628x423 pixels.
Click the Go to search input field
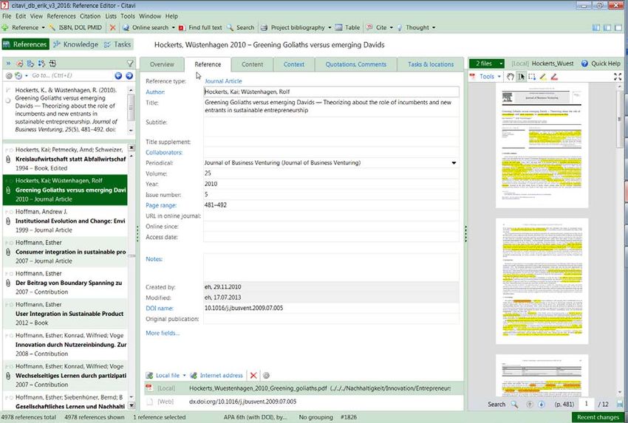(71, 75)
